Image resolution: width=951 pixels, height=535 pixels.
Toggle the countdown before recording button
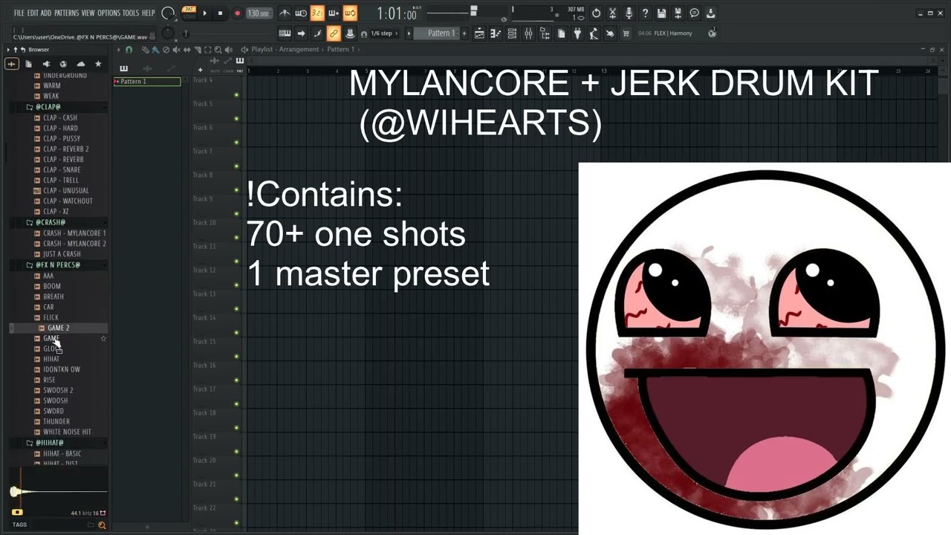(317, 13)
